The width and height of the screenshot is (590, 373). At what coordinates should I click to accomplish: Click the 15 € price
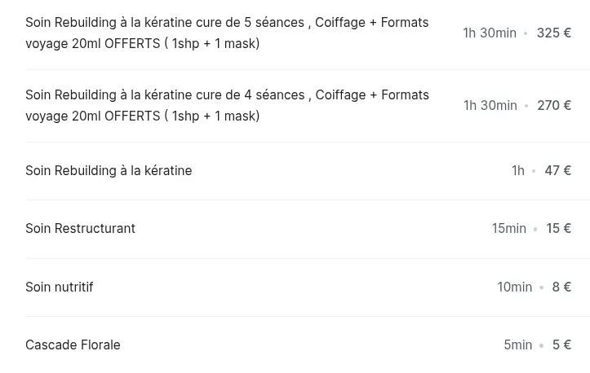click(558, 228)
